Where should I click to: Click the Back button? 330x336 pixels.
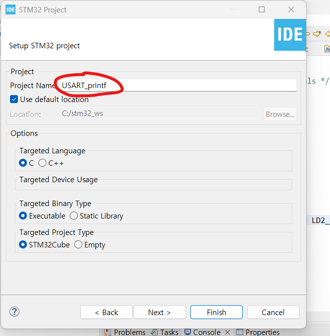106,312
